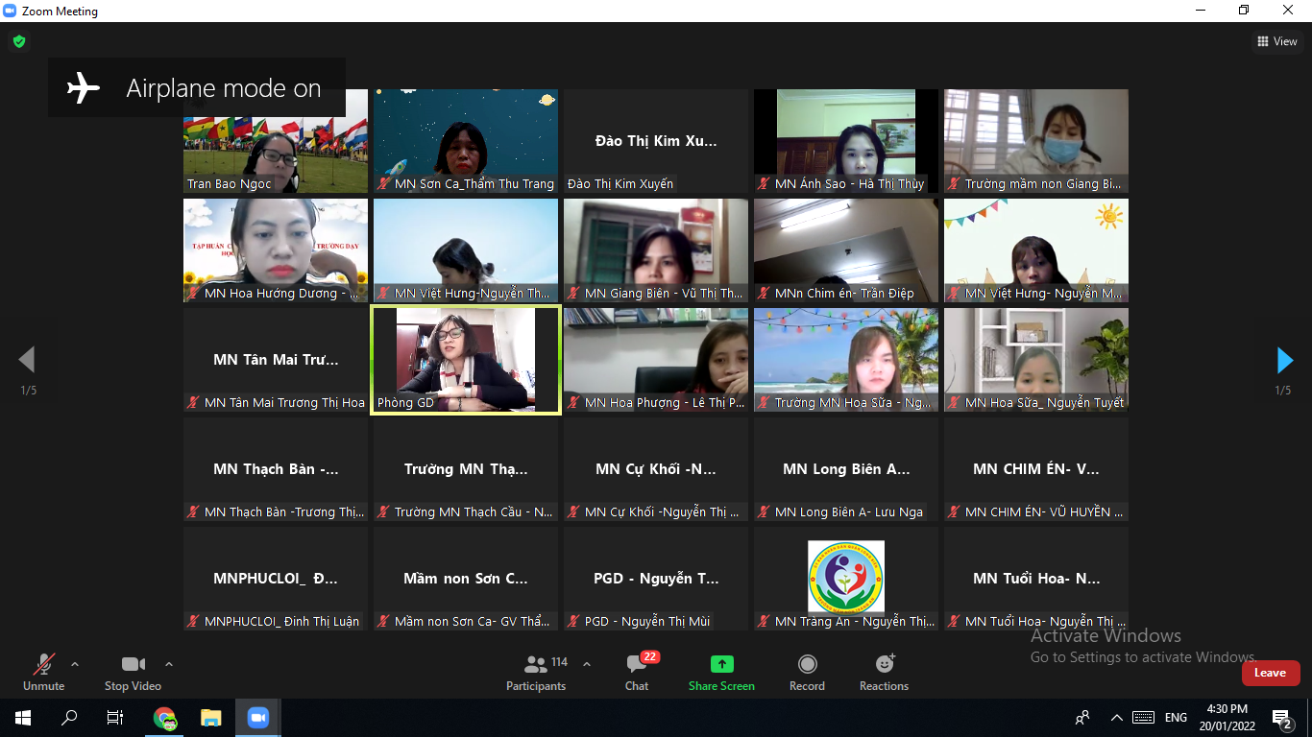Go to next page of participants
1312x737 pixels.
pos(1284,361)
